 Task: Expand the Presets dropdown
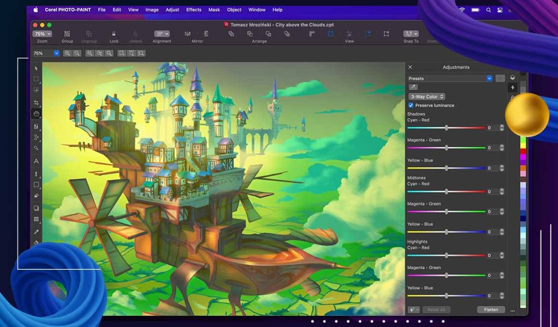pos(489,78)
